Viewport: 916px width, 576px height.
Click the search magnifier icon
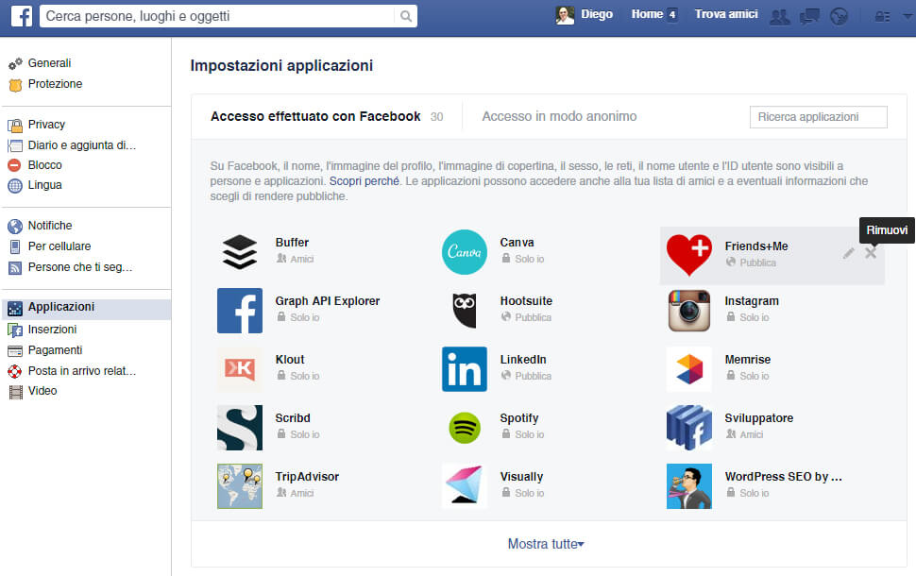click(406, 16)
